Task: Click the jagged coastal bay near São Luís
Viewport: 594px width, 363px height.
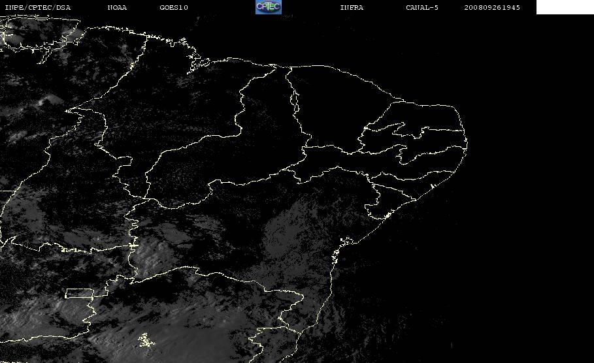Action: [198, 63]
